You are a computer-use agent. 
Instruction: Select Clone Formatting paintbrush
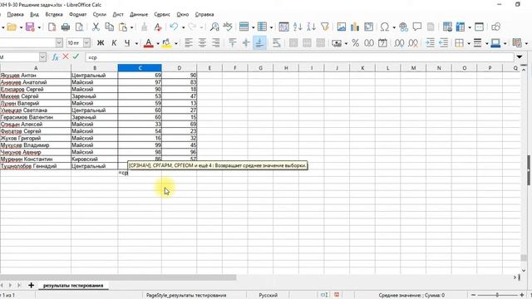click(144, 27)
